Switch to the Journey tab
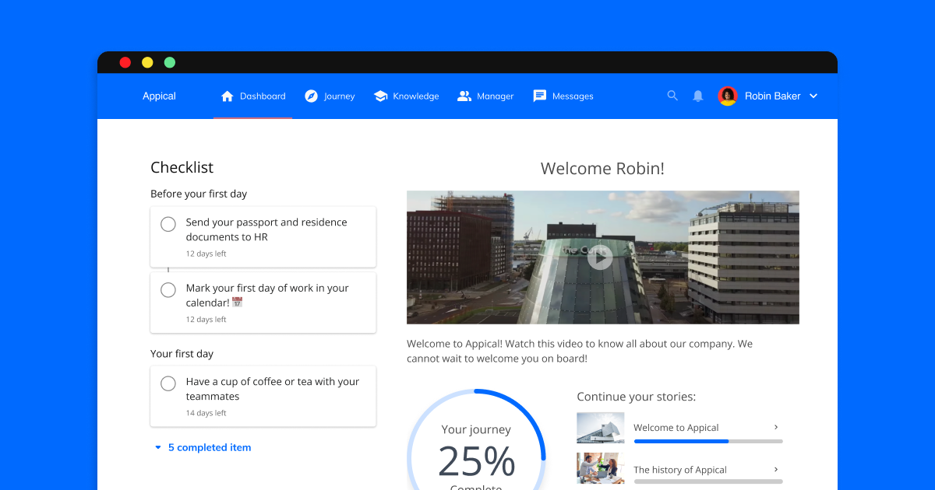This screenshot has width=935, height=490. coord(337,96)
